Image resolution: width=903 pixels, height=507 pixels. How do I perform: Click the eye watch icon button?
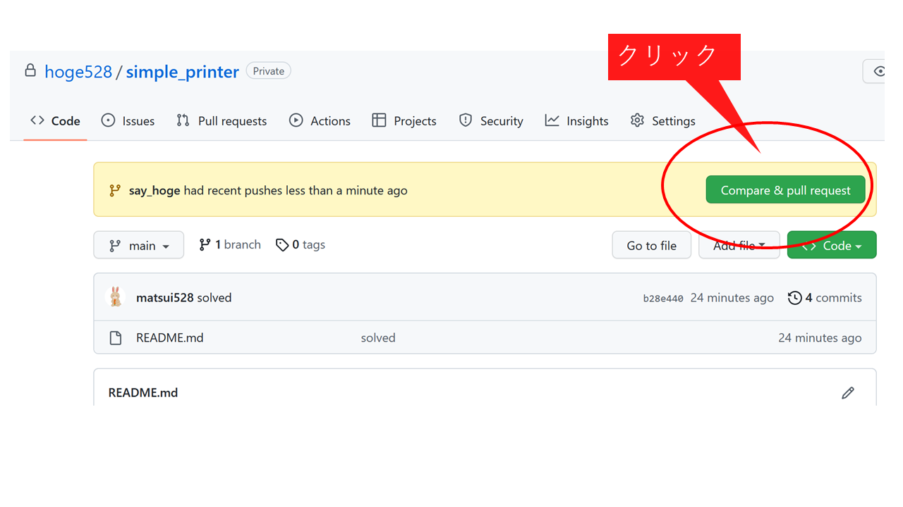pyautogui.click(x=877, y=71)
